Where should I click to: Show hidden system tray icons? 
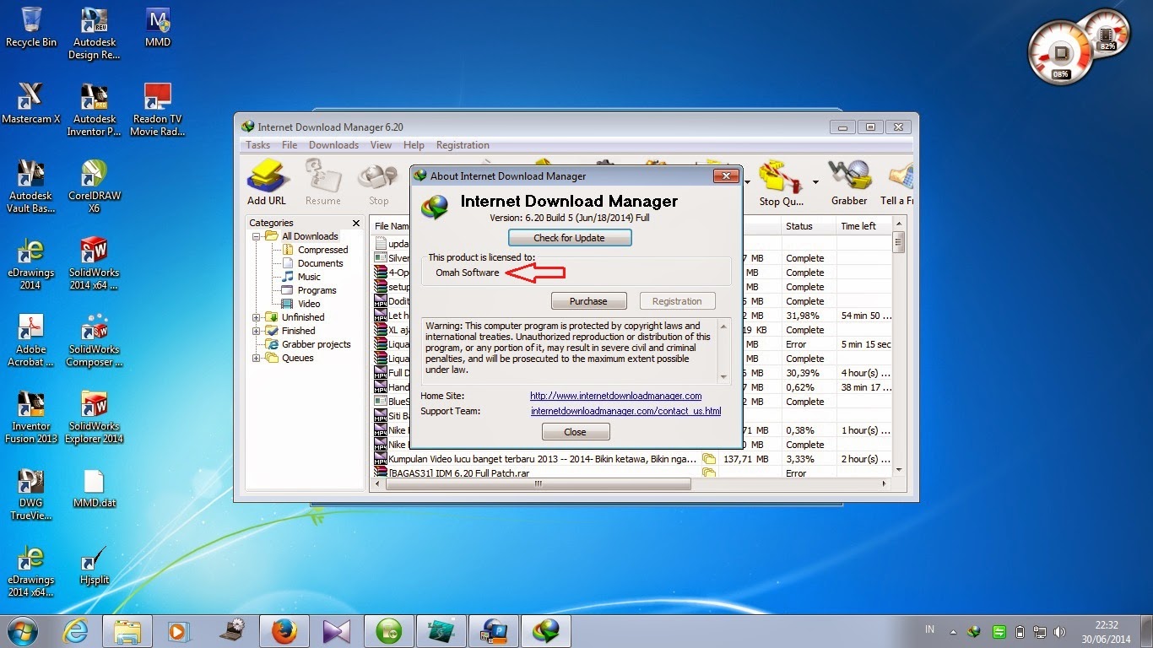(x=954, y=631)
